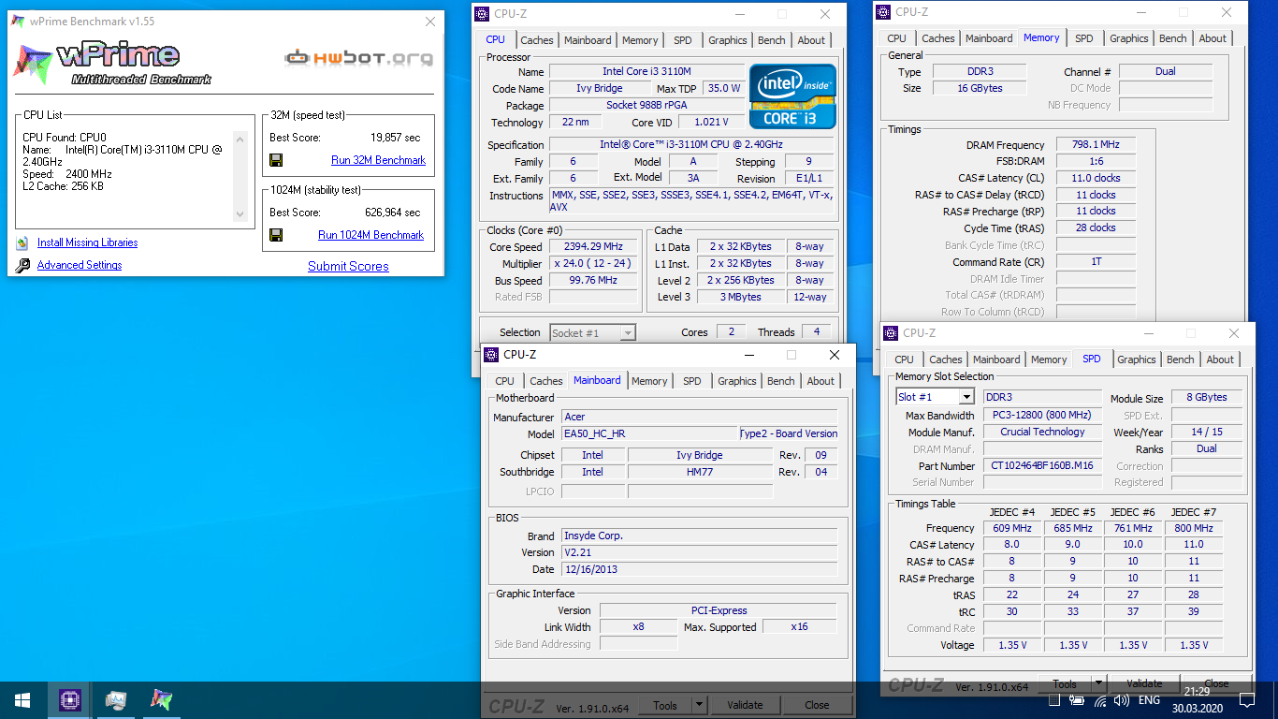Image resolution: width=1278 pixels, height=719 pixels.
Task: Click the CPU-Z Mainboard window title icon
Action: tap(491, 355)
